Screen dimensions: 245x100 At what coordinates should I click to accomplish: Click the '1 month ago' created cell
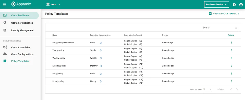click(167, 42)
